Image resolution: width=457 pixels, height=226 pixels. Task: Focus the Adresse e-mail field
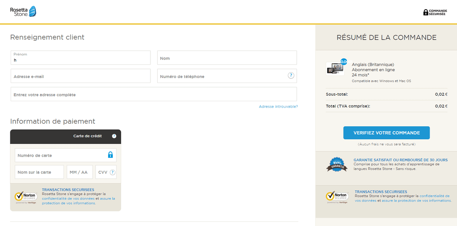coord(81,76)
